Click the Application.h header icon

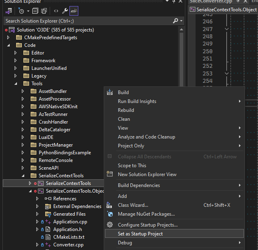[48, 229]
